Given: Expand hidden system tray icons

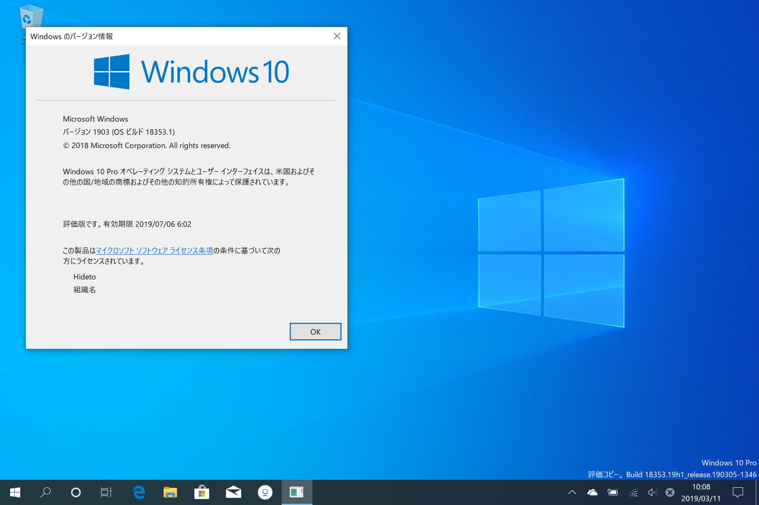Looking at the screenshot, I should (571, 492).
